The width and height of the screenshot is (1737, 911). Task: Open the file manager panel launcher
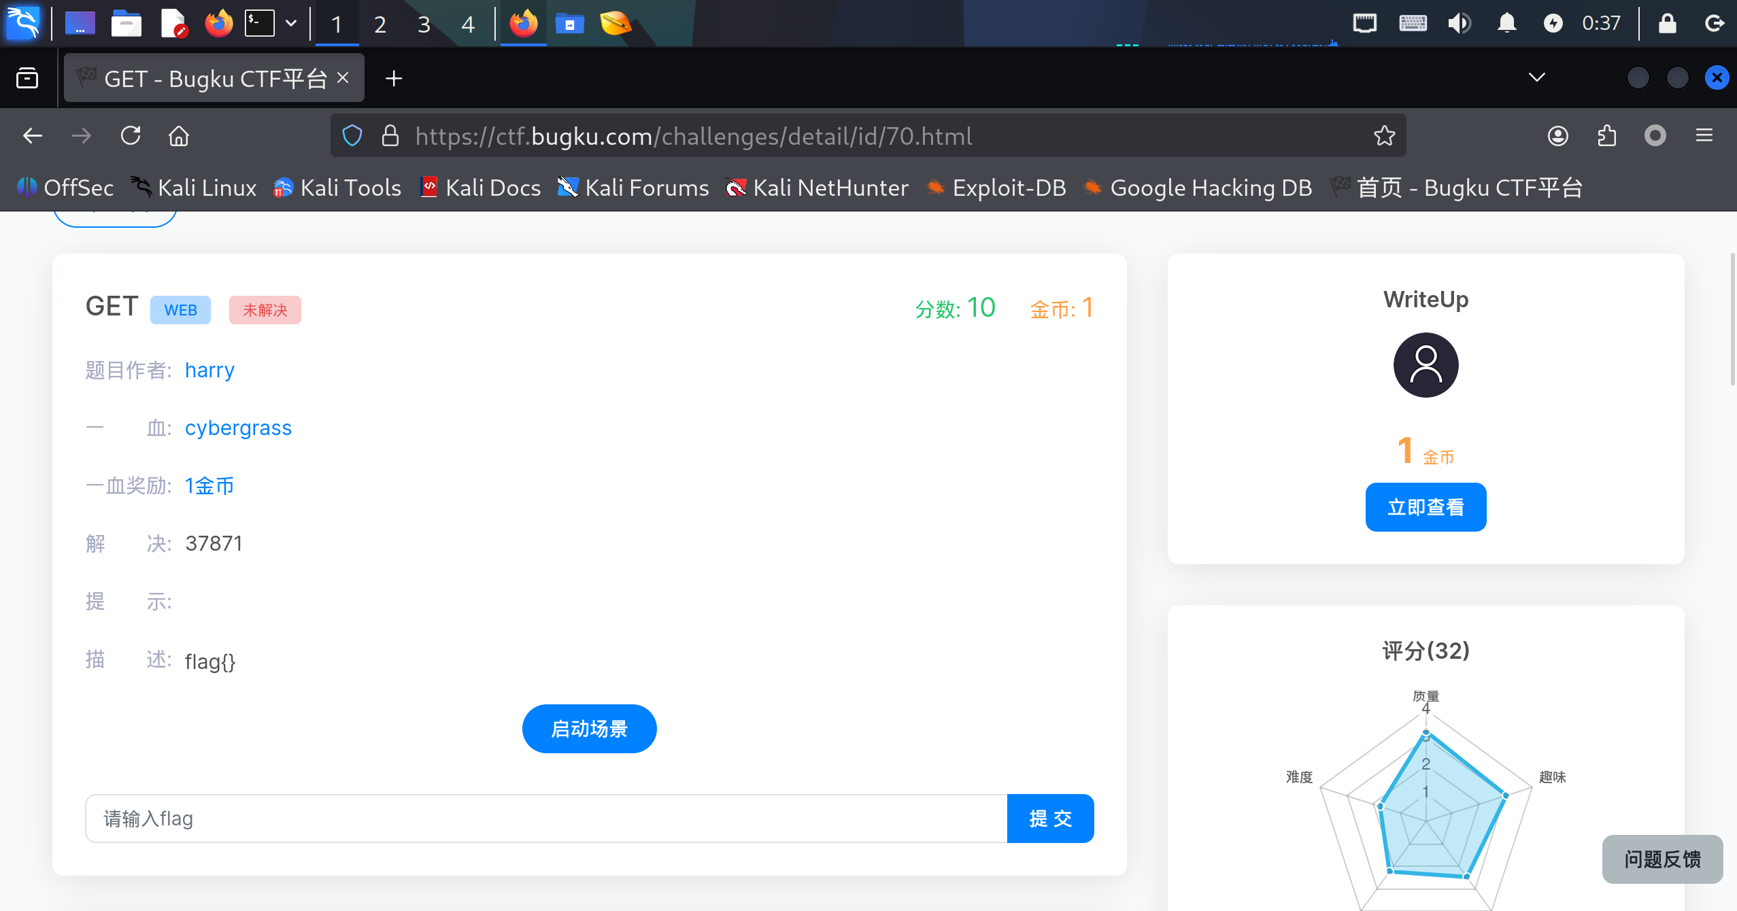pyautogui.click(x=127, y=23)
